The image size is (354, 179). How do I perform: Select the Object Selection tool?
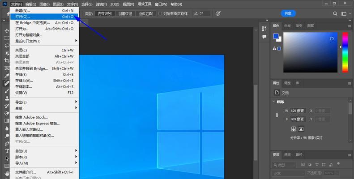(x=7, y=53)
